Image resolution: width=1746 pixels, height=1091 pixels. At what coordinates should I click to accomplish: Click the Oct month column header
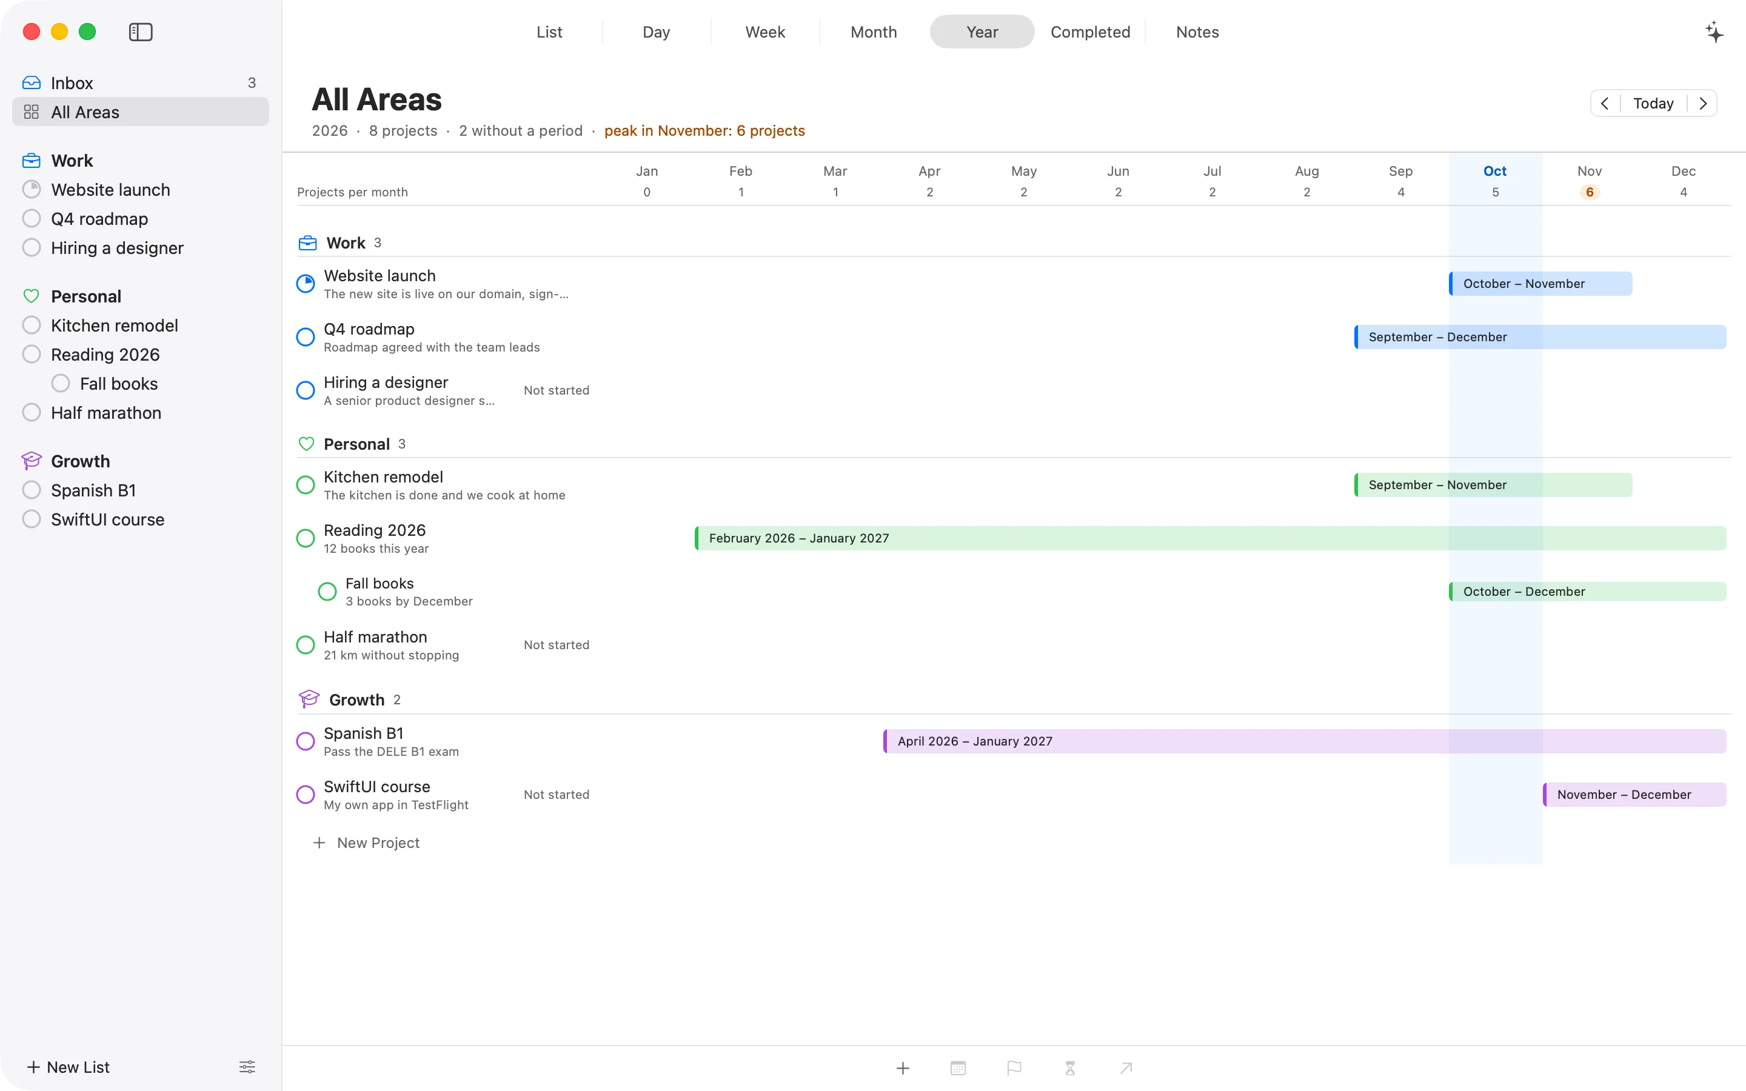click(1495, 171)
